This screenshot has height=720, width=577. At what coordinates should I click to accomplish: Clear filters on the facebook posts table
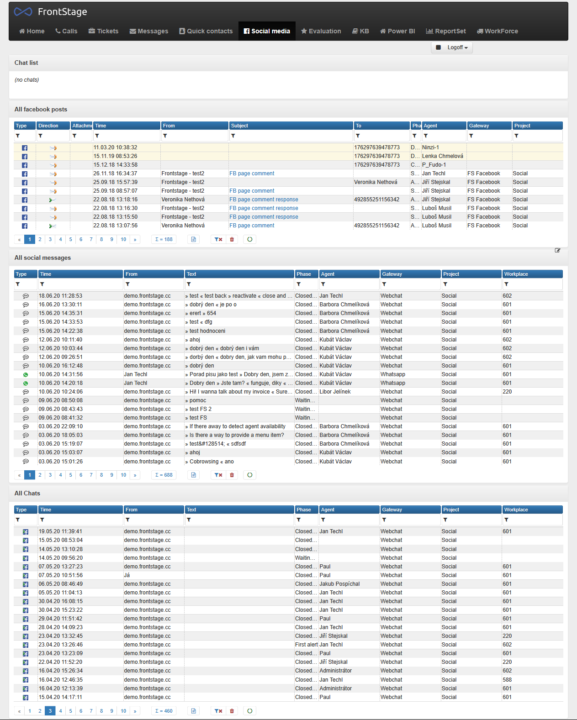coord(218,239)
